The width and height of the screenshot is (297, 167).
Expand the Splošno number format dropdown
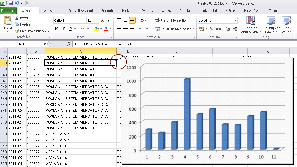235,20
